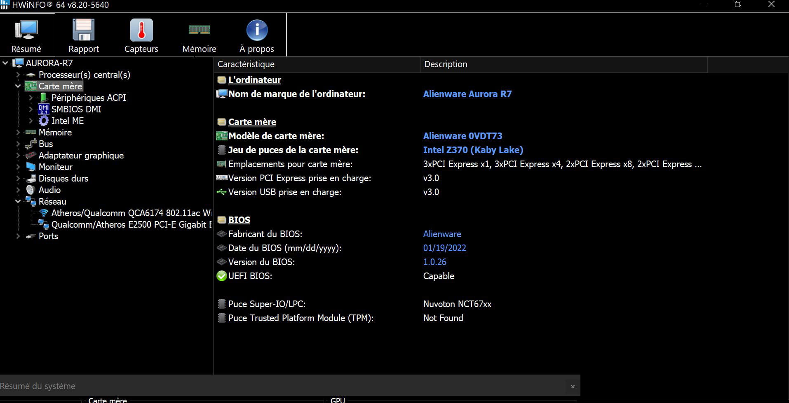Select the Périphériques ACPI icon
The image size is (789, 403).
click(43, 98)
